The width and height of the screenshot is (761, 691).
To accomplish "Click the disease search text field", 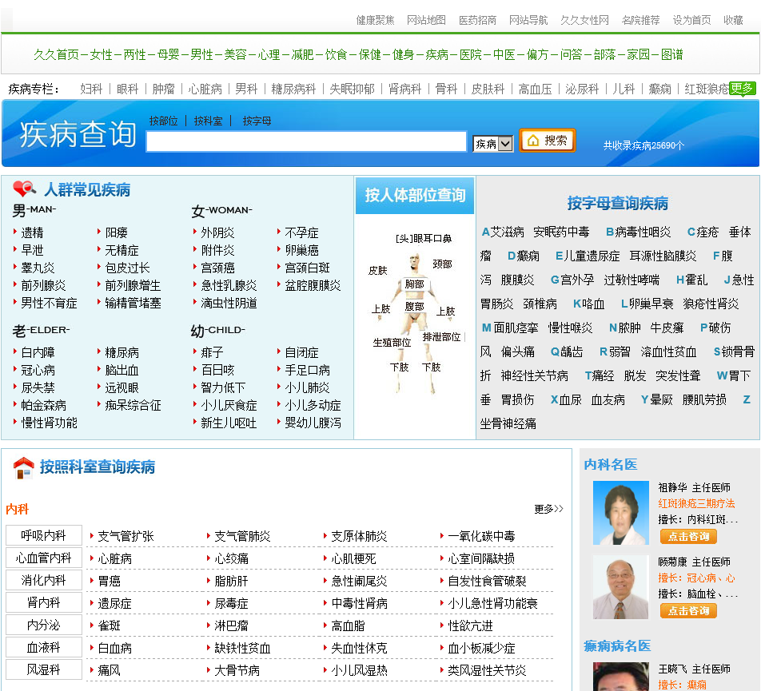I will coord(306,142).
